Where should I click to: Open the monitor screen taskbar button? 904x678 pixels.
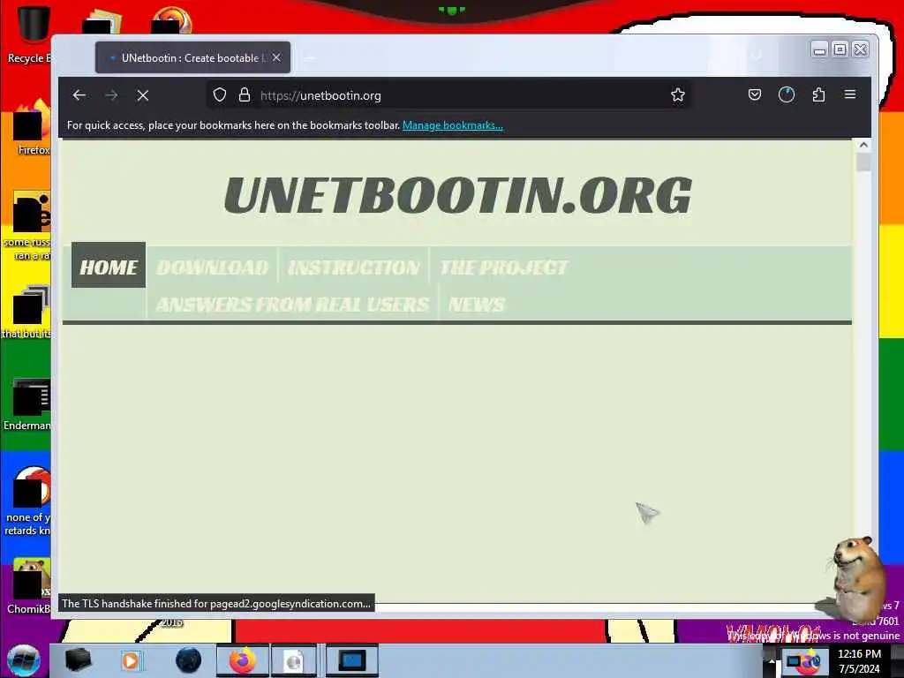[x=351, y=660]
